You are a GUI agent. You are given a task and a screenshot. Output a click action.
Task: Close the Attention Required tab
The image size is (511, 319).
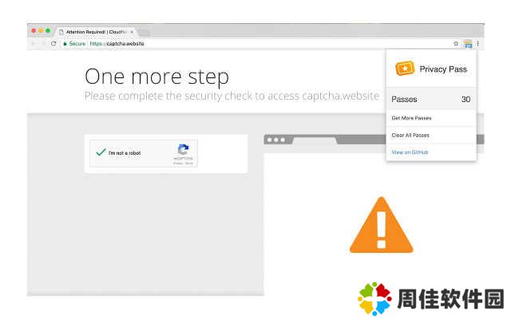[x=132, y=32]
